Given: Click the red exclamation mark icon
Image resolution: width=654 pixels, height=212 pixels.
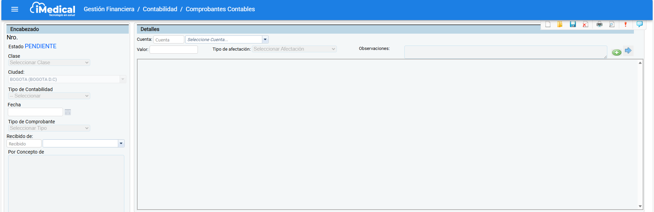Looking at the screenshot, I should pyautogui.click(x=625, y=24).
